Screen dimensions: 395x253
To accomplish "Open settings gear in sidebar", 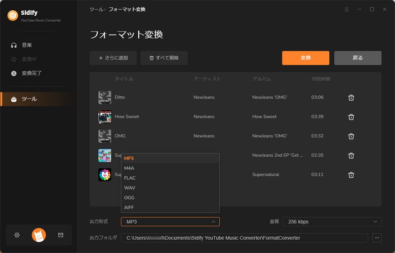I will coord(17,235).
